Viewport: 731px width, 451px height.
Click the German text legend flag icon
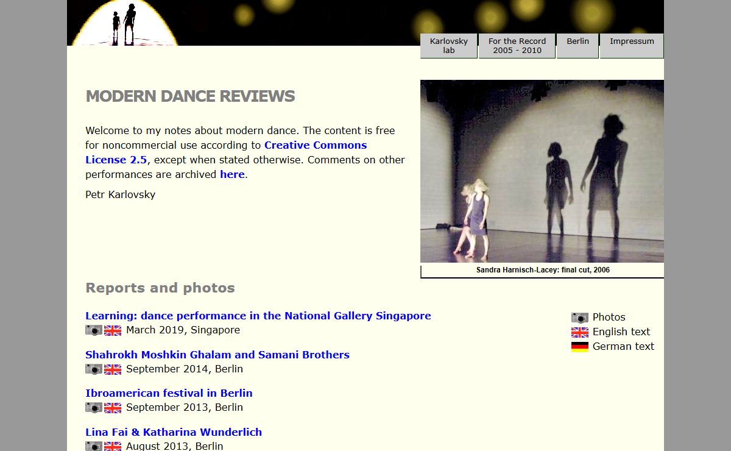click(580, 347)
